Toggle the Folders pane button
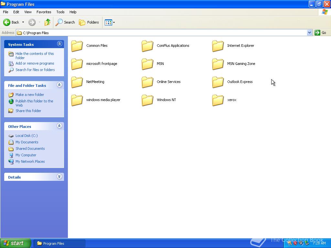This screenshot has height=248, width=331. click(89, 22)
